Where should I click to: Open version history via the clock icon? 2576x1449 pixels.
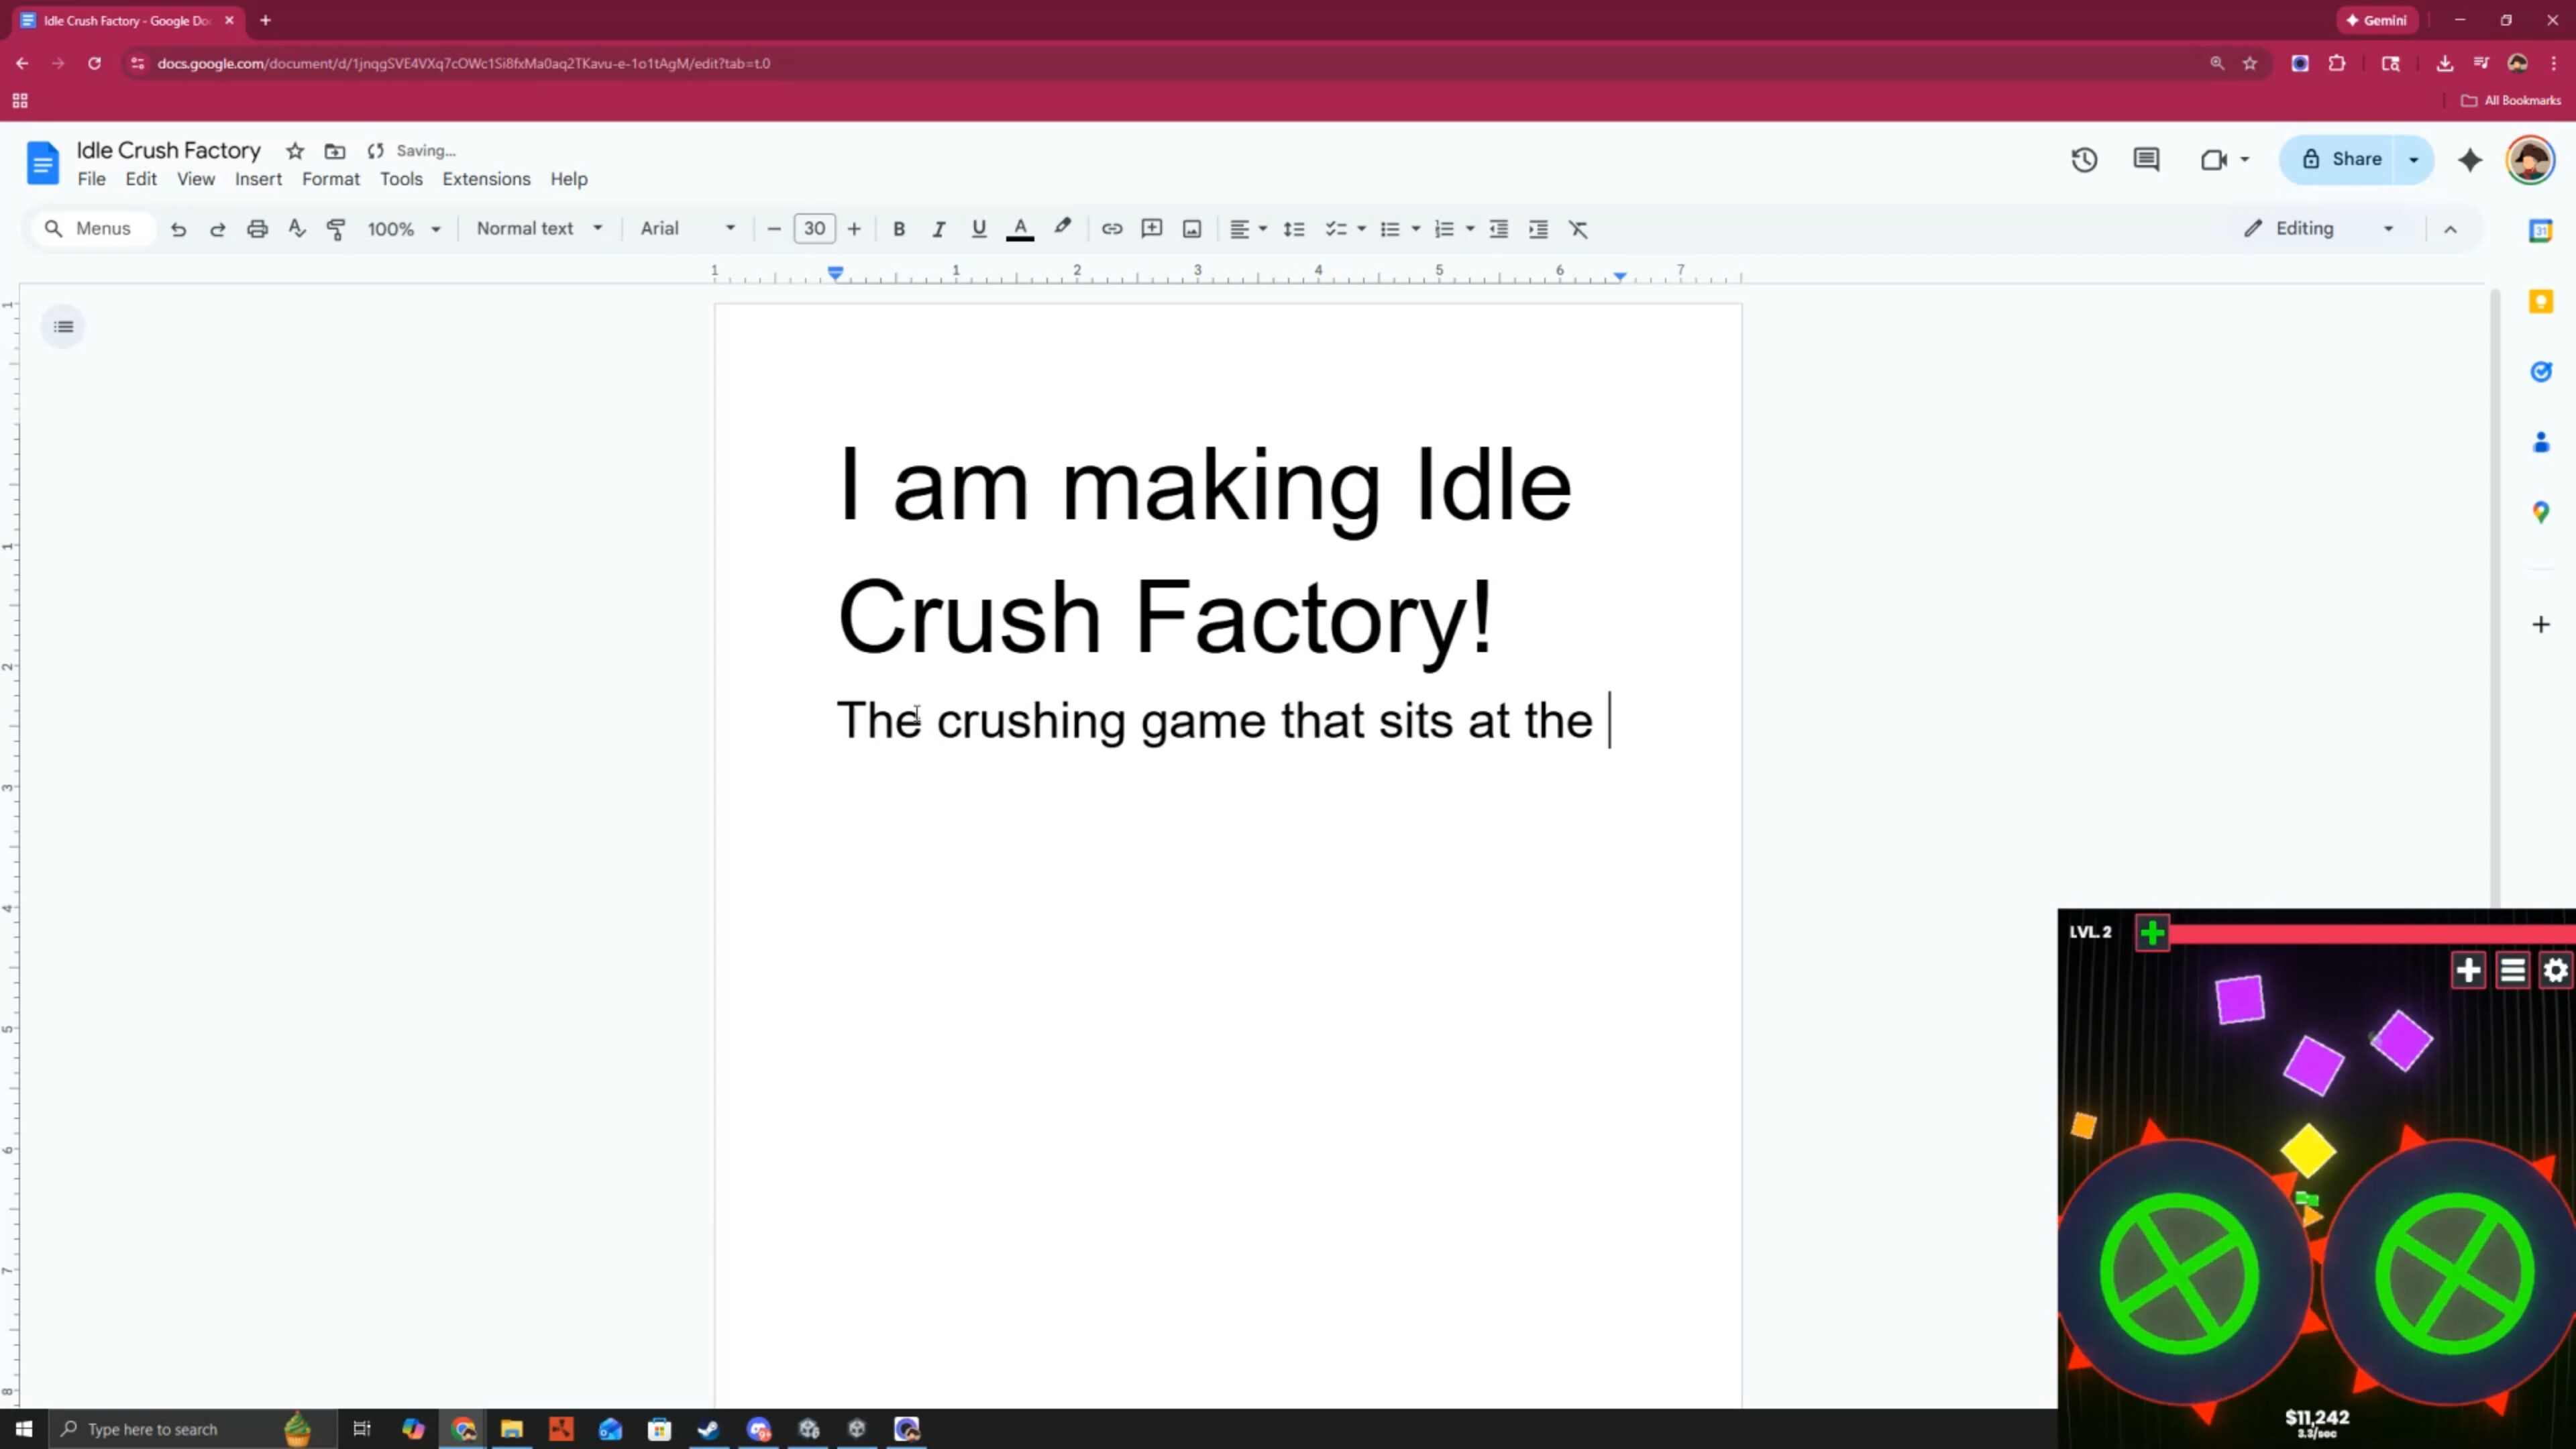2084,160
